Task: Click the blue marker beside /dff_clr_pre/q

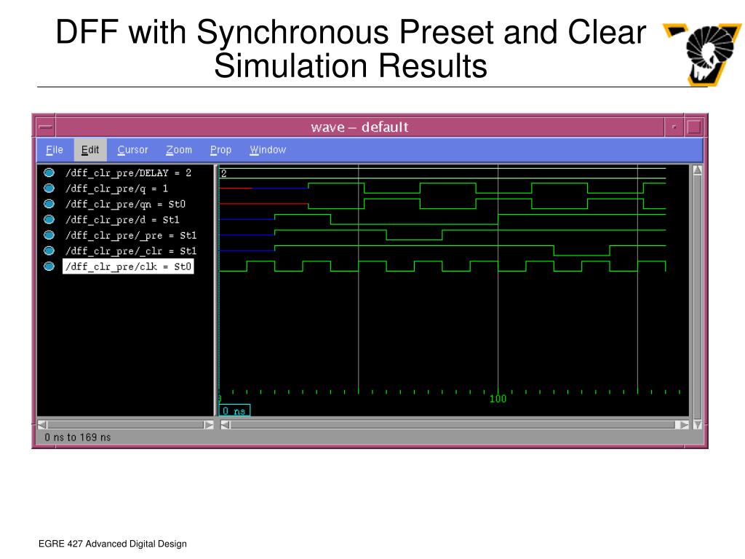Action: click(x=49, y=189)
